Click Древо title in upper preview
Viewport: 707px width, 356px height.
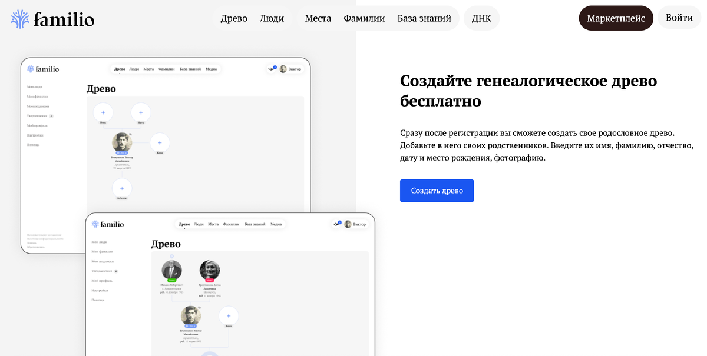coord(101,89)
